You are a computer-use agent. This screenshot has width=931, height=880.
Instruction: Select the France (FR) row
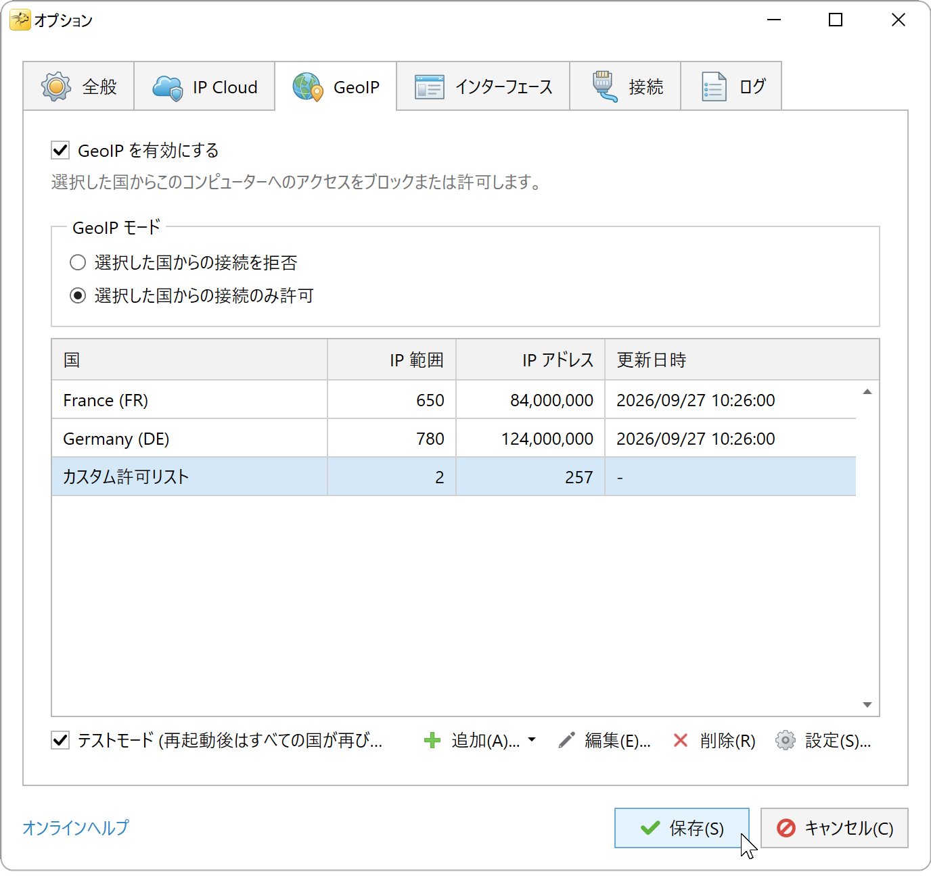point(454,400)
